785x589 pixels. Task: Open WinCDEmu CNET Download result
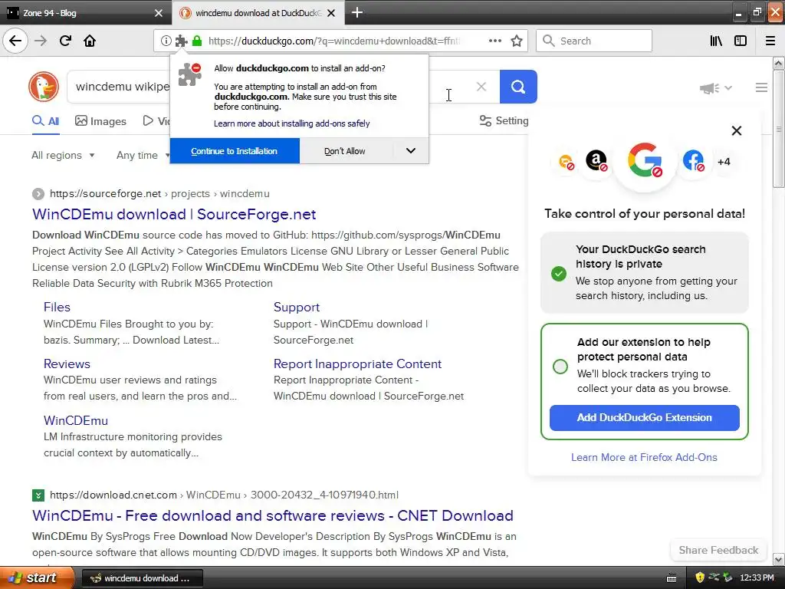tap(272, 516)
